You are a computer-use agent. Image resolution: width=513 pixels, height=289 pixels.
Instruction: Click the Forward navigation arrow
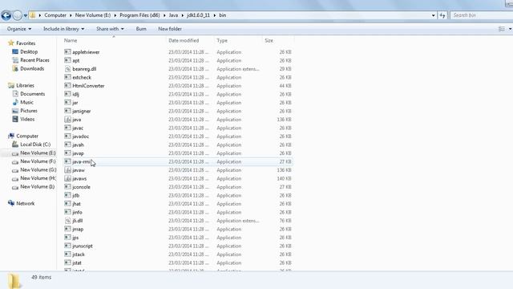18,15
